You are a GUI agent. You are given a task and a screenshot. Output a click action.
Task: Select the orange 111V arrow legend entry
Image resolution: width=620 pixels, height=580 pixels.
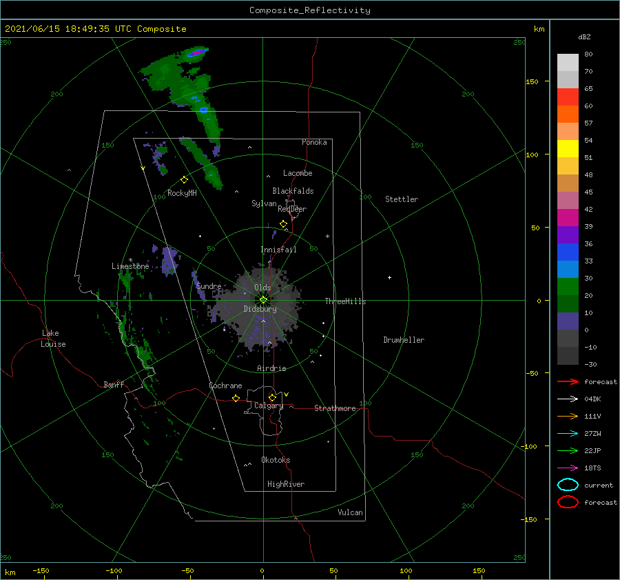(568, 416)
